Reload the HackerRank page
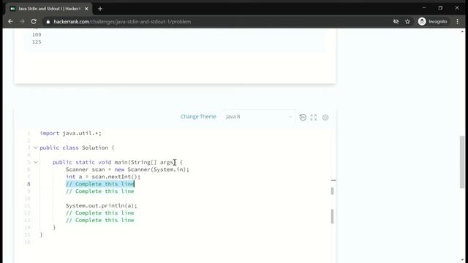Screen dimensions: 468x263 [34, 21]
